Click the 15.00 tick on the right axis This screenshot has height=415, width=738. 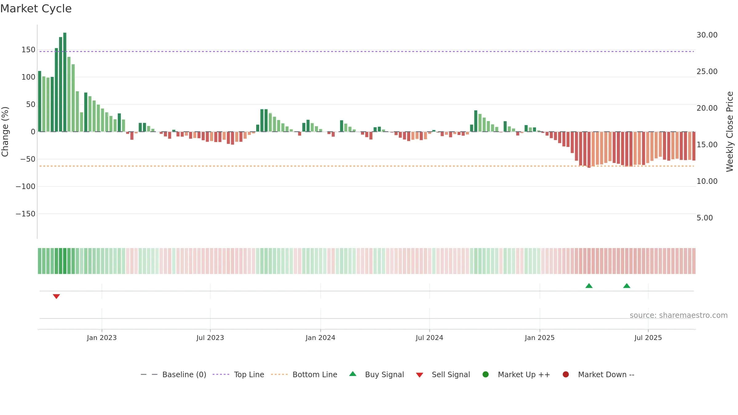tap(707, 144)
